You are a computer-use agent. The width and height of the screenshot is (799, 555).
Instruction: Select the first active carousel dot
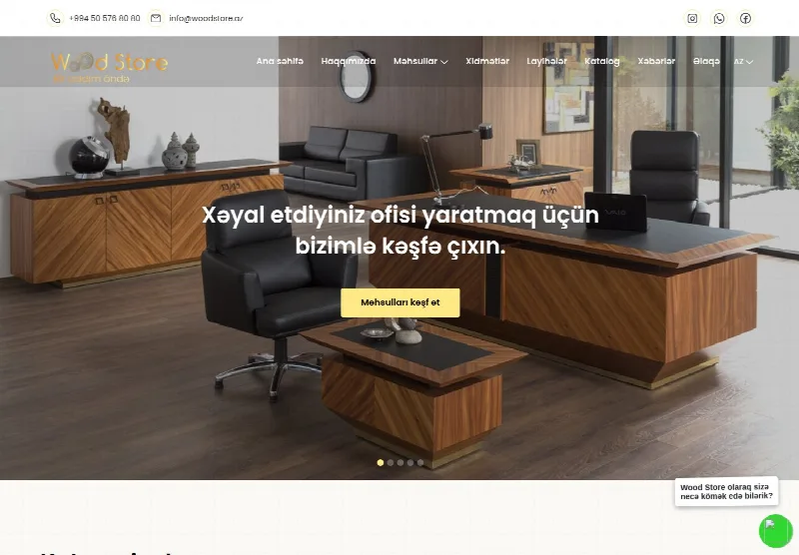381,462
